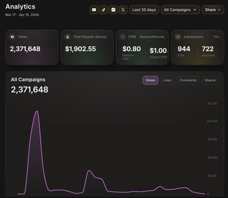228x198 pixels.
Task: Click the money bag Payouts icon
Action: [68, 37]
